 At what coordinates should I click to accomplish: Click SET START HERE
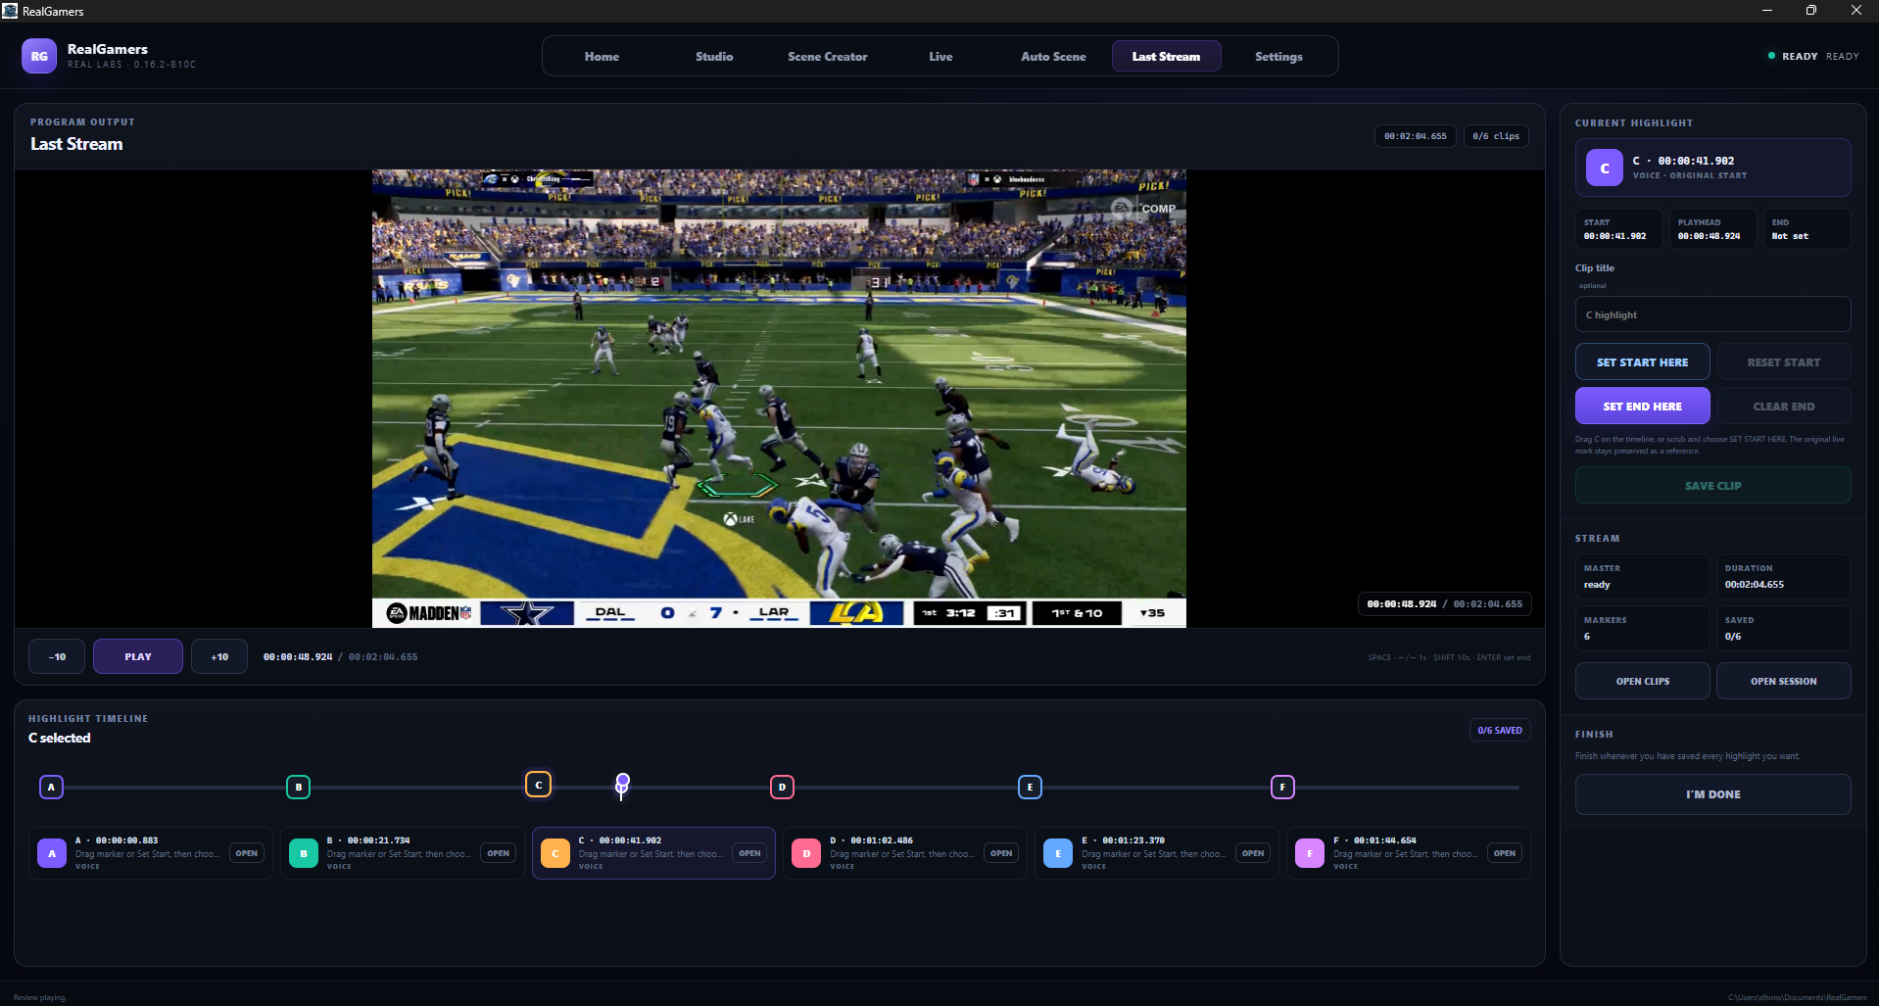pyautogui.click(x=1643, y=361)
